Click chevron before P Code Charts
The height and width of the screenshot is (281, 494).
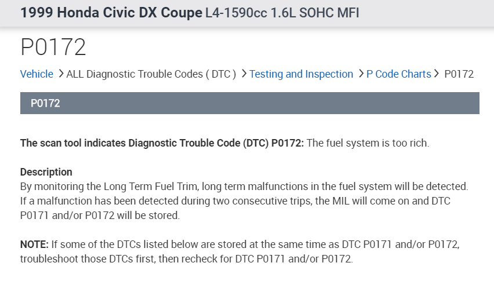[361, 74]
